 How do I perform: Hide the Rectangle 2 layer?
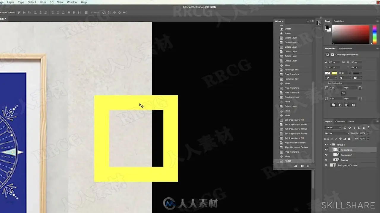point(326,150)
